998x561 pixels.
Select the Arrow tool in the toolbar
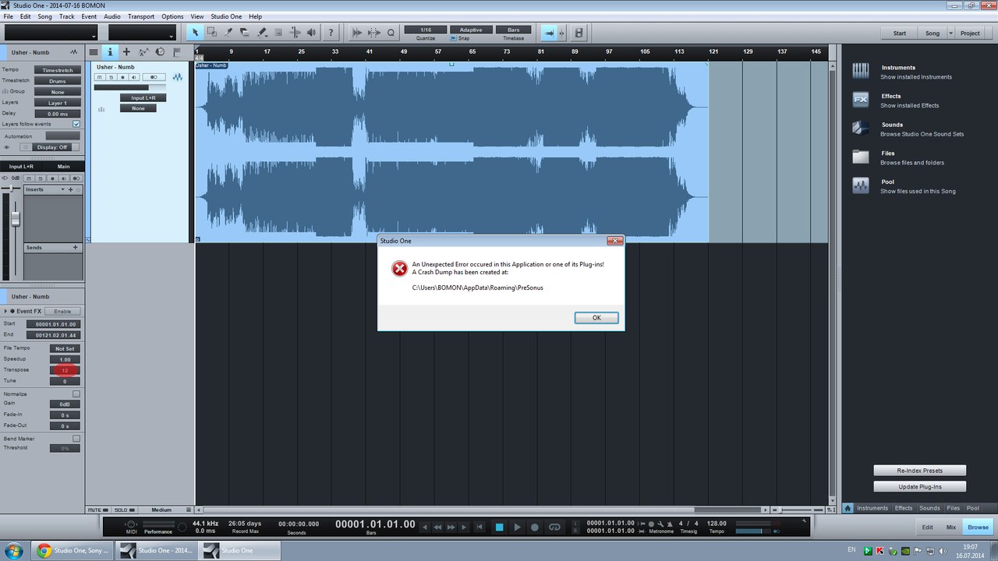(195, 33)
